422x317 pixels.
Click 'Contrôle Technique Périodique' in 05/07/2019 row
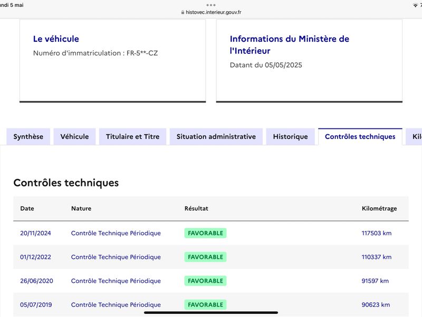pos(116,305)
